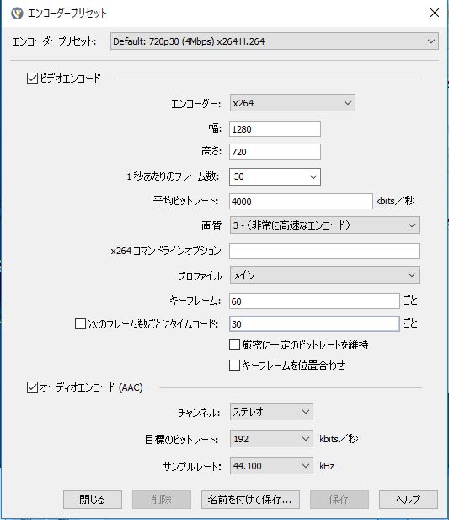Open the 目標のビットレート 192 dropdown

(271, 439)
